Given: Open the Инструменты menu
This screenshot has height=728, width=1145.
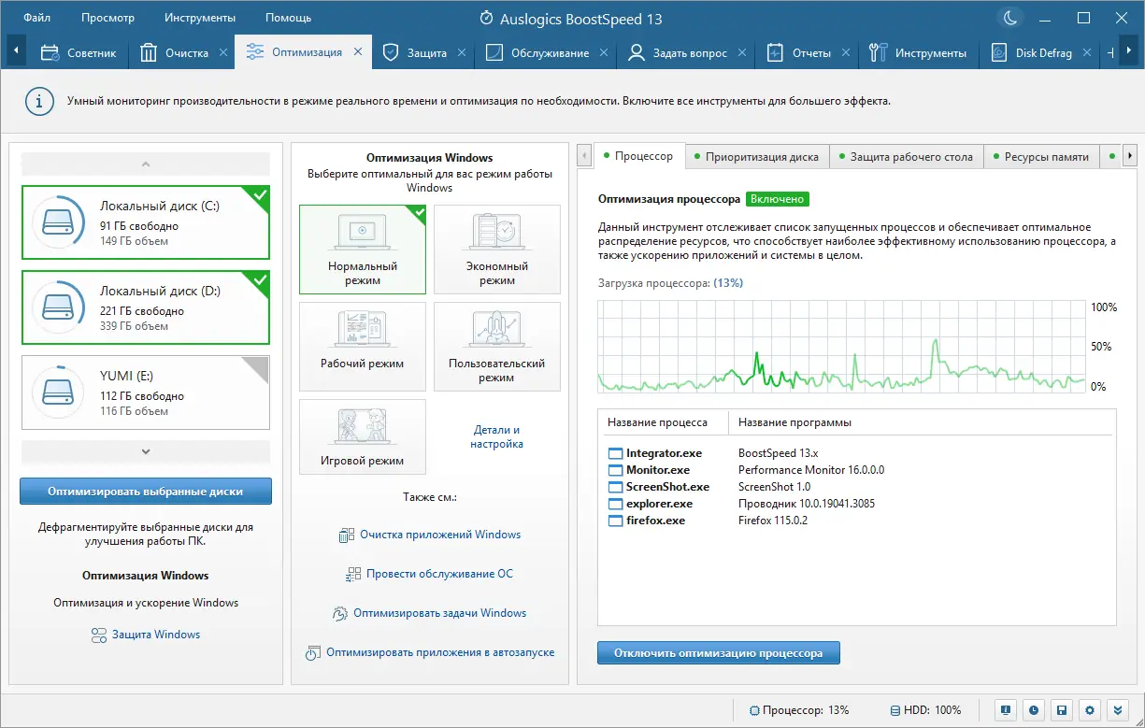Looking at the screenshot, I should [200, 18].
